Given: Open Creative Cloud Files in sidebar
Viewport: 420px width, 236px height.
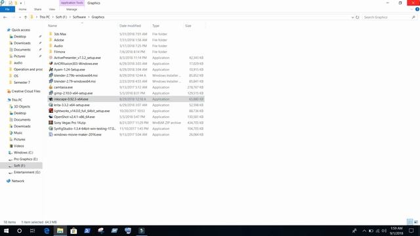Looking at the screenshot, I should [26, 91].
